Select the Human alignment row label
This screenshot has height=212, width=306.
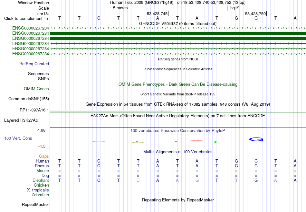42,161
